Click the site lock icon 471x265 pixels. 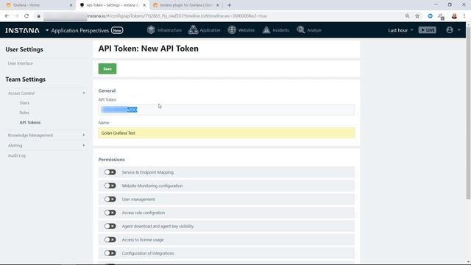tap(39, 16)
